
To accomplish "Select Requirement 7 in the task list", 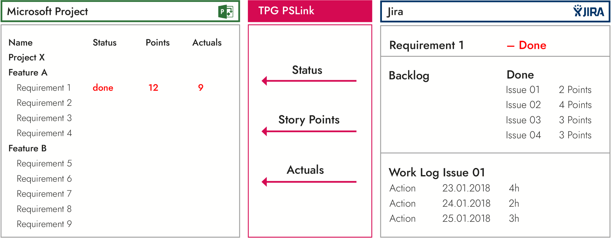I will click(x=44, y=194).
